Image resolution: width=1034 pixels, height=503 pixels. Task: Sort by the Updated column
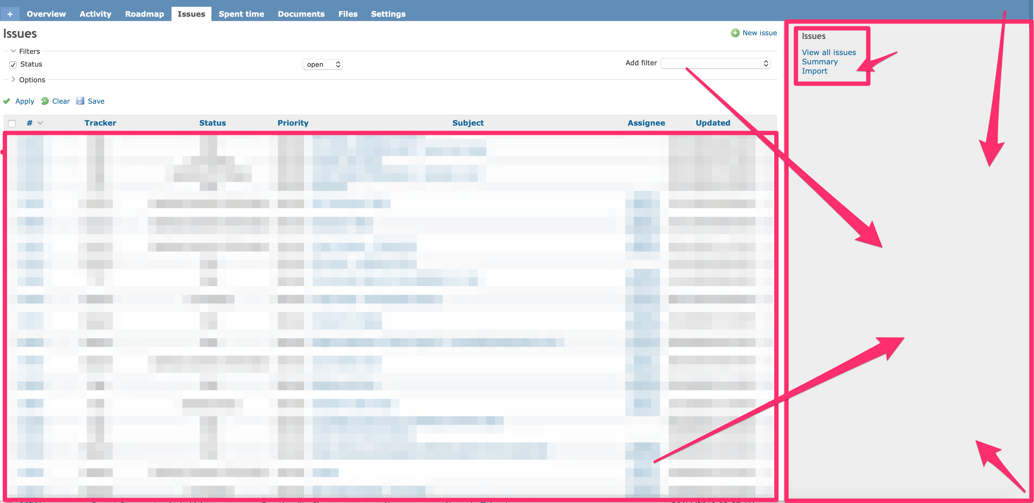click(x=713, y=123)
